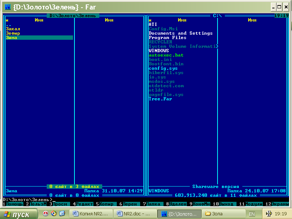Select pagefile.sys file
292x219 pixels.
tap(166, 95)
